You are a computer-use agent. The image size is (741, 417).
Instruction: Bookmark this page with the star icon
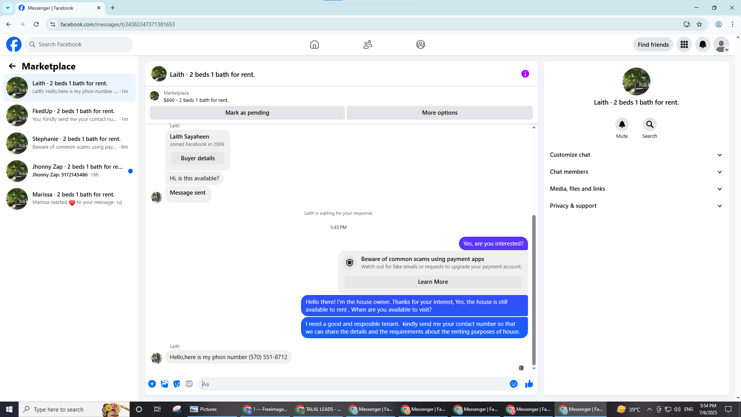(699, 24)
